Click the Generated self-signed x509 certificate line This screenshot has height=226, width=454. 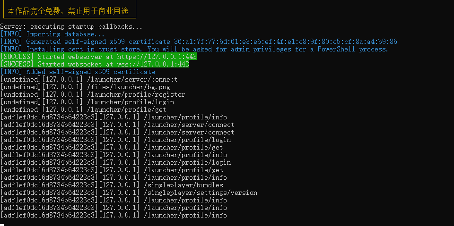199,42
